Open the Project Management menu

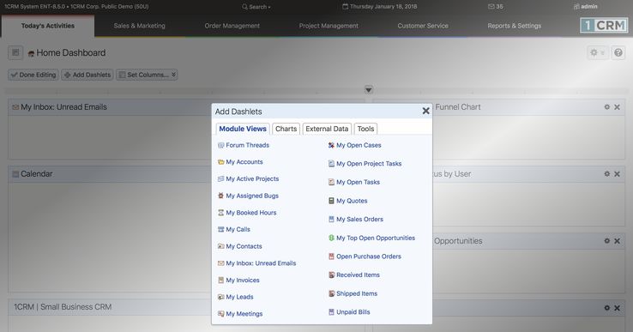[329, 26]
